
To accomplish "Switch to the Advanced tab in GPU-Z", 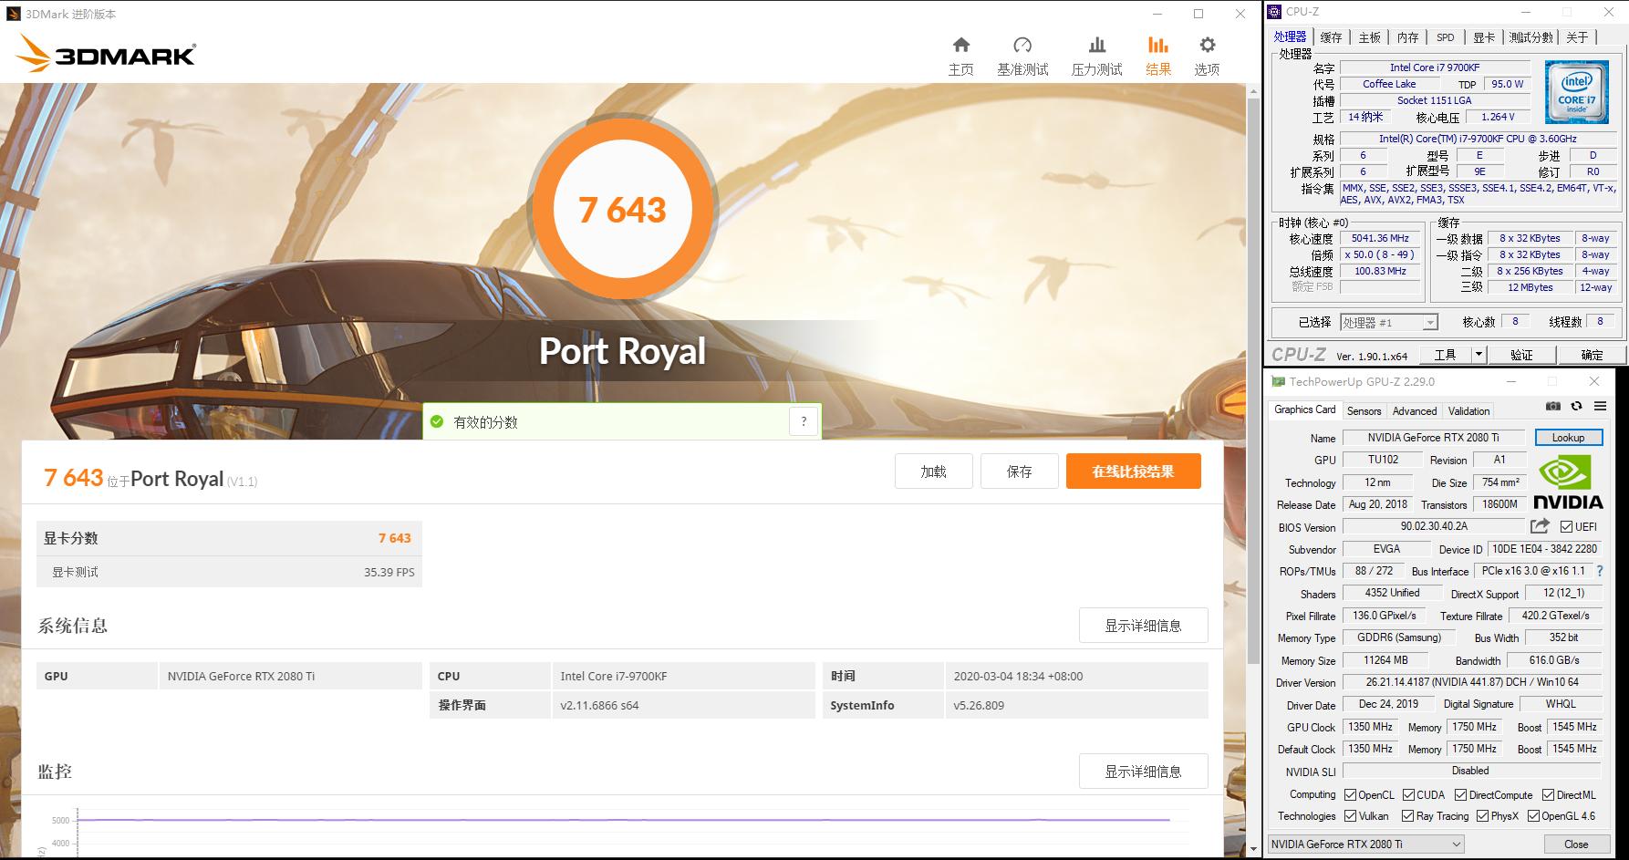I will point(1415,410).
